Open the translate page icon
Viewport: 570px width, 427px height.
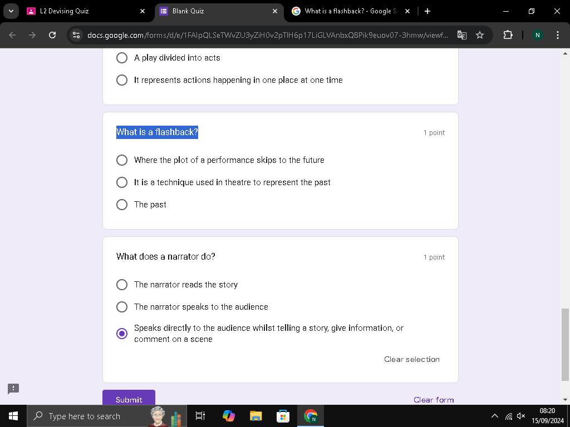[461, 35]
